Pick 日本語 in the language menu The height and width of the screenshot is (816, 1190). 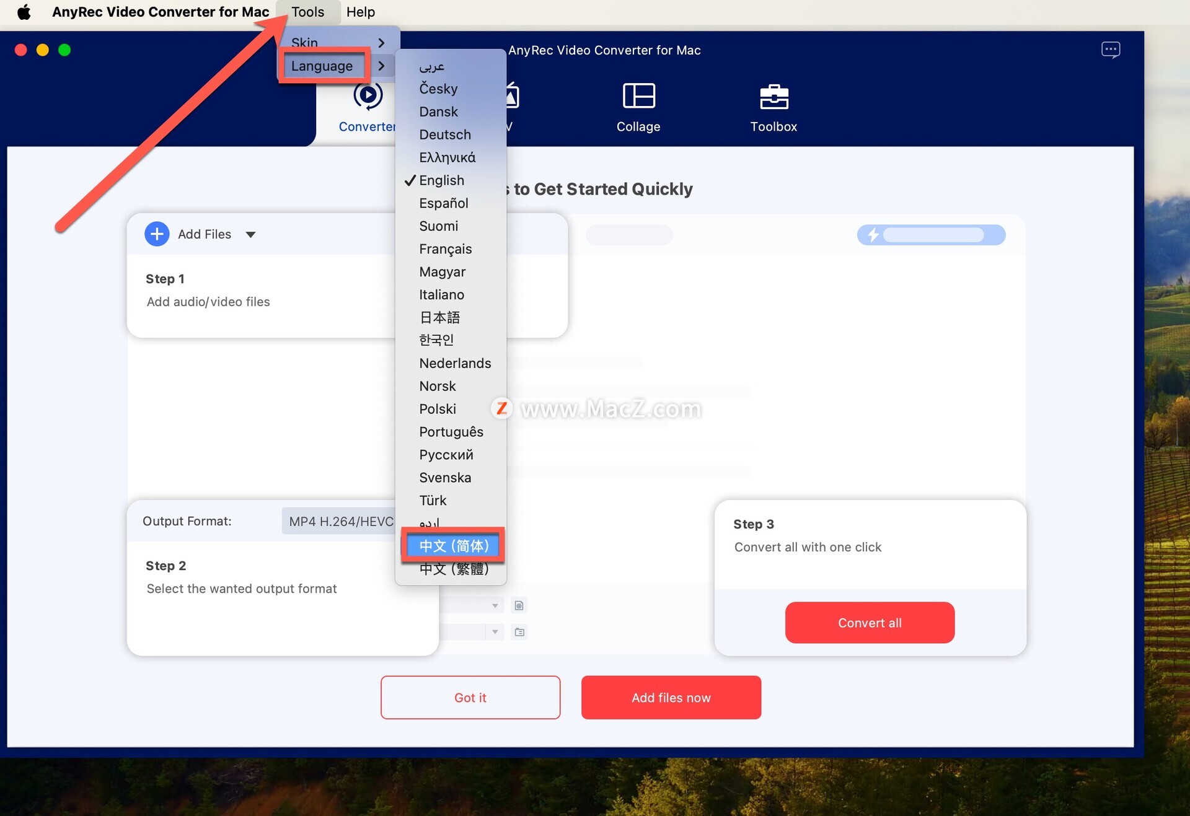pos(451,318)
